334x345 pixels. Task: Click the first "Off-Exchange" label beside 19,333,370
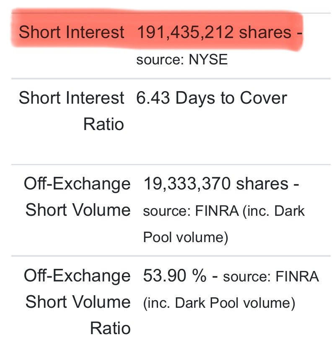[77, 184]
